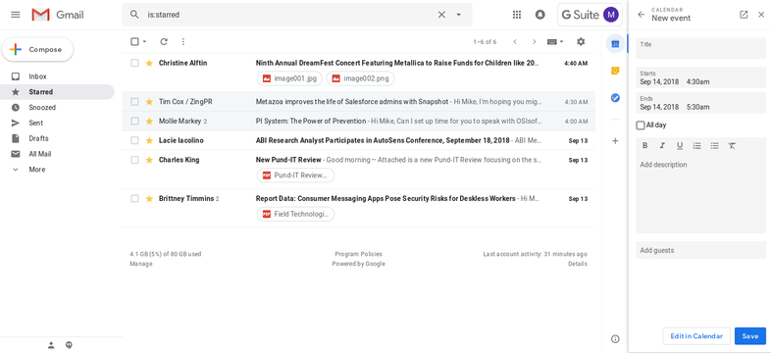
Task: Unstar the Brittney Timmins email
Action: (149, 199)
